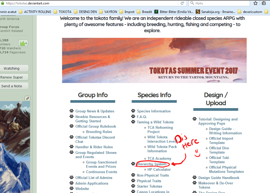Open Breeding Rules link
Image resolution: width=270 pixels, height=193 pixels.
click(99, 132)
